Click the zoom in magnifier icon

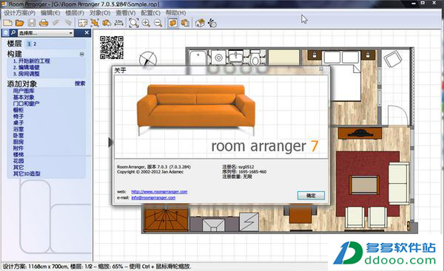[x=146, y=23]
